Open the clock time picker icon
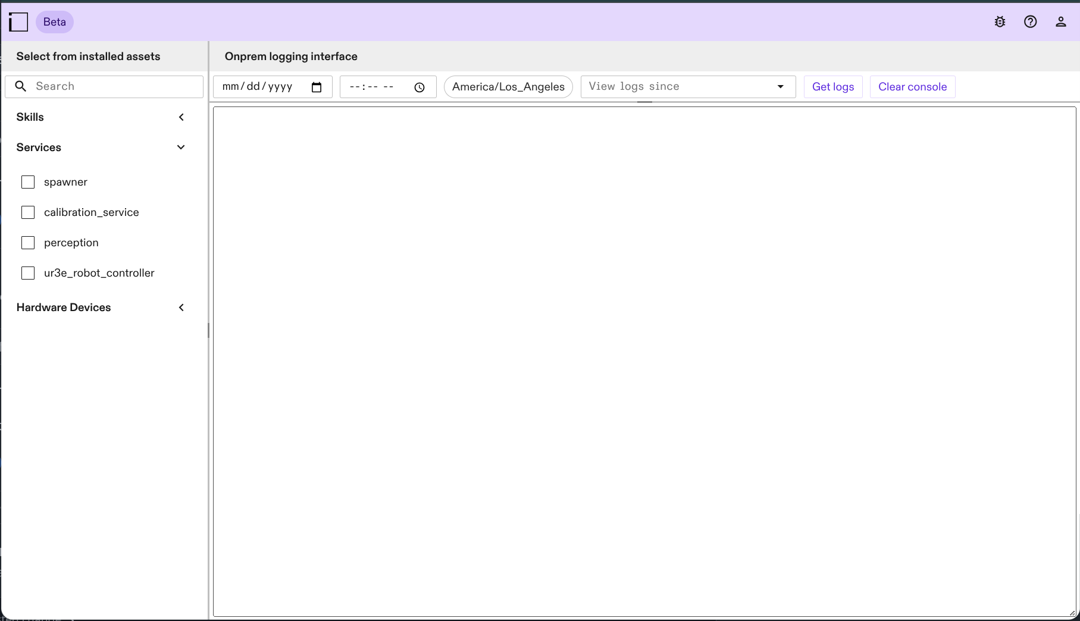Viewport: 1080px width, 621px height. [x=419, y=87]
